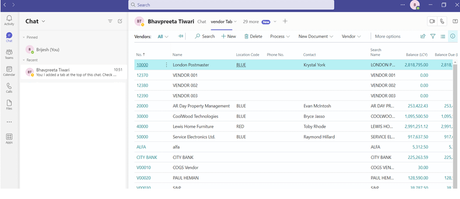Open row options for vendor 10000
460x199 pixels.
[x=167, y=65]
